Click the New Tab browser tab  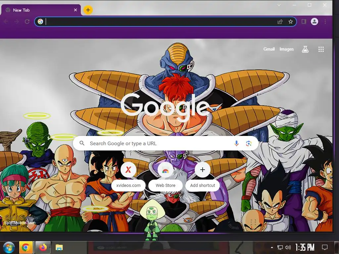click(41, 10)
